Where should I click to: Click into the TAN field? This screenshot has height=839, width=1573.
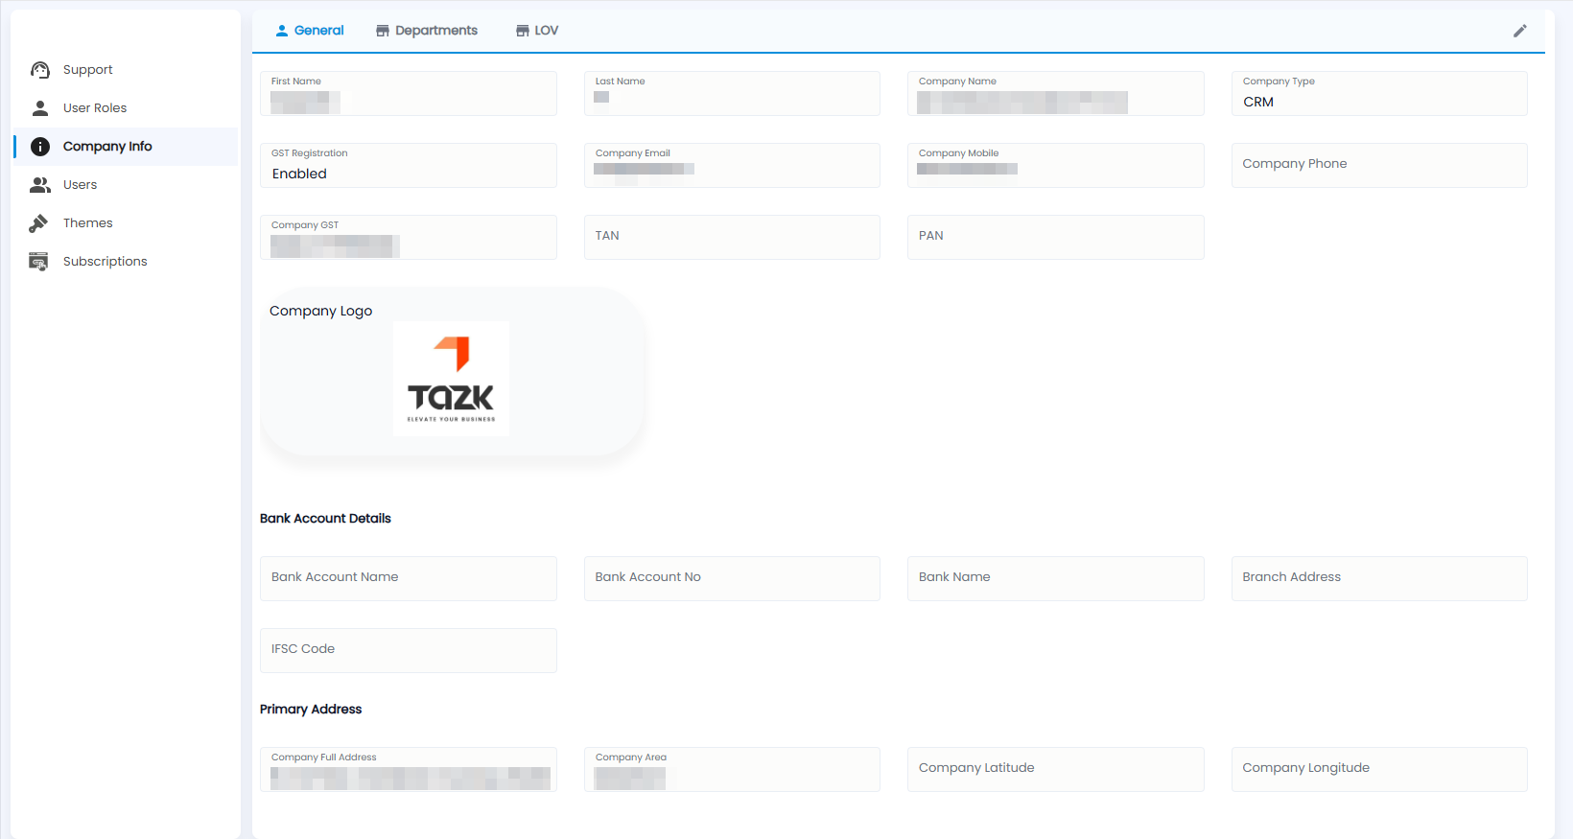tap(732, 237)
